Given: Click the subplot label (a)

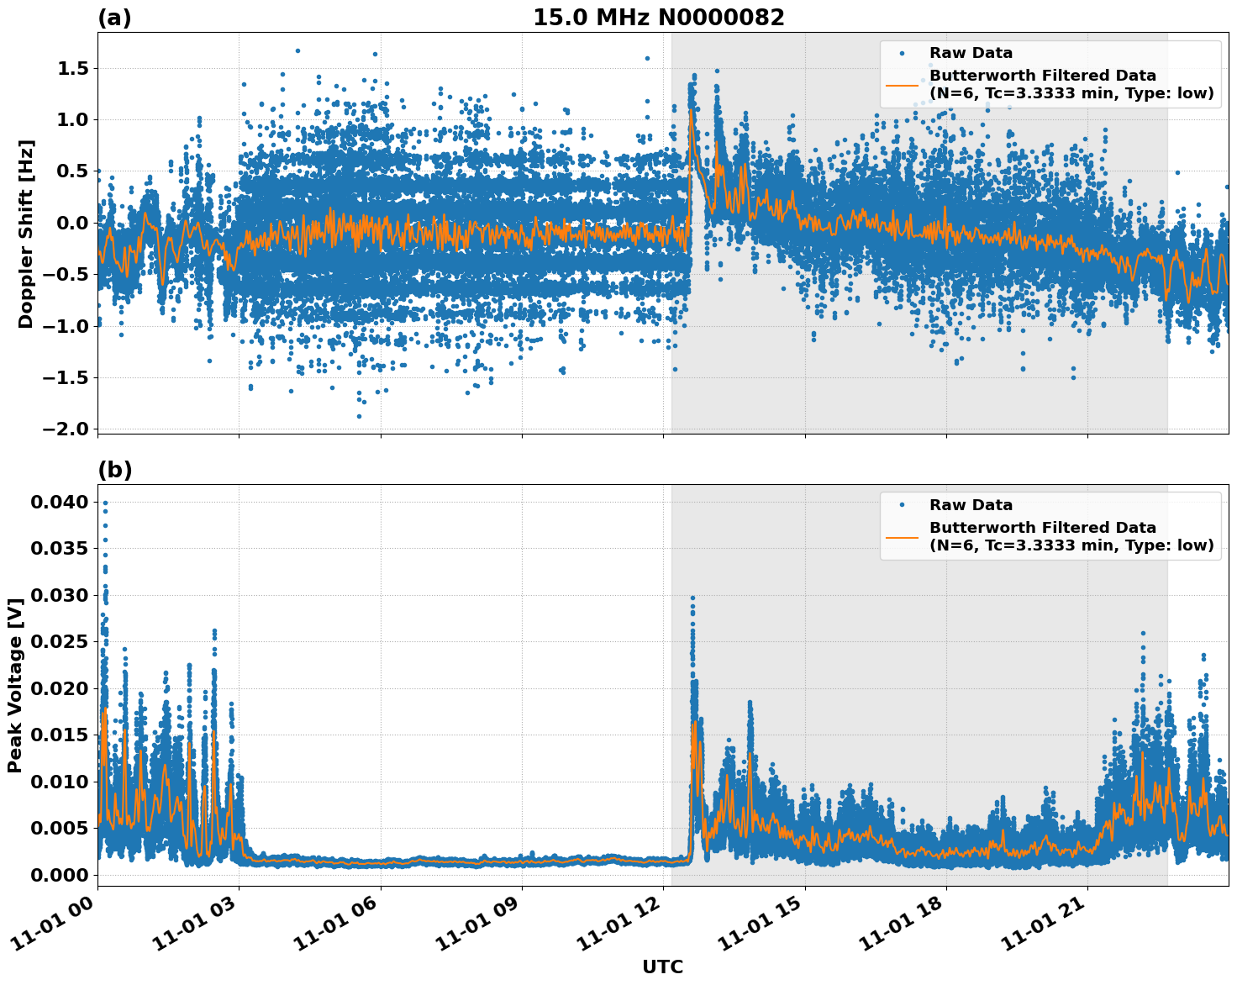Looking at the screenshot, I should click(115, 15).
